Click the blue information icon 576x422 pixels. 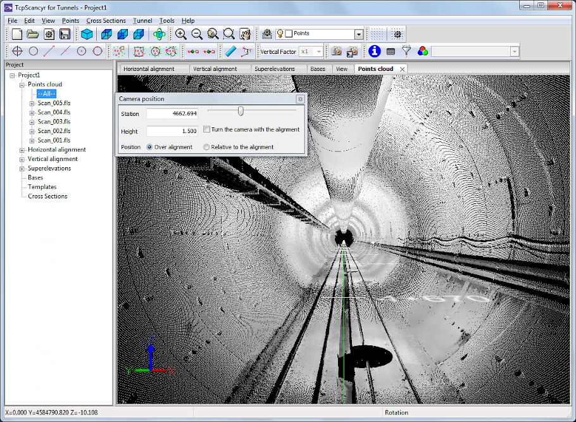pos(375,51)
